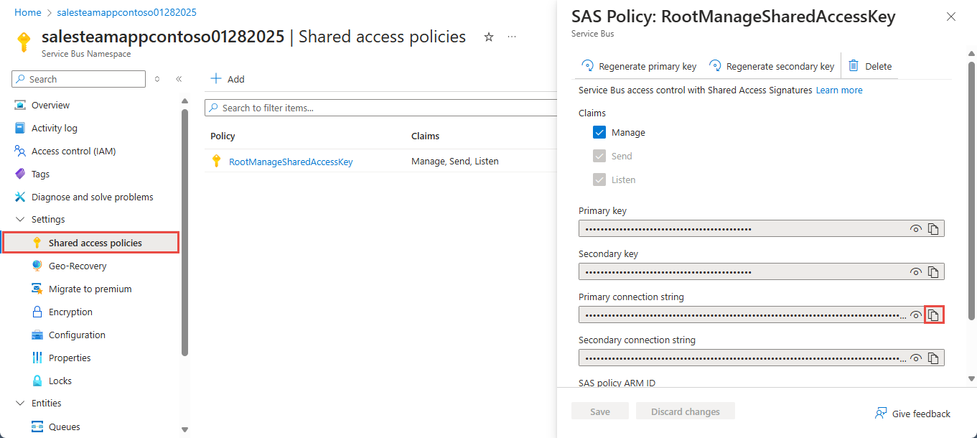This screenshot has width=977, height=438.
Task: Click the Access control people icon
Action: [x=20, y=151]
